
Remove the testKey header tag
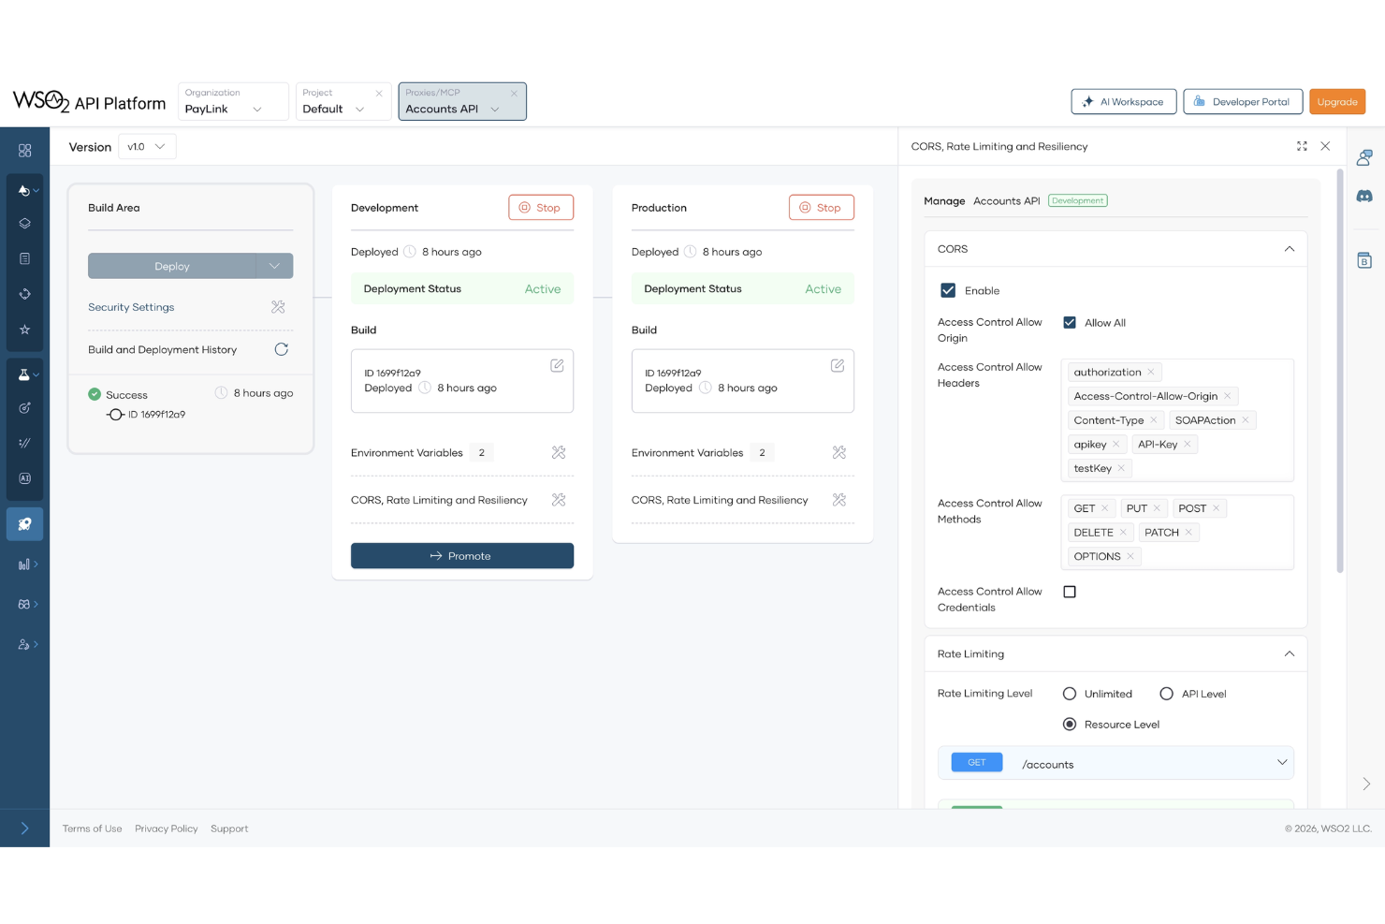[1121, 468]
